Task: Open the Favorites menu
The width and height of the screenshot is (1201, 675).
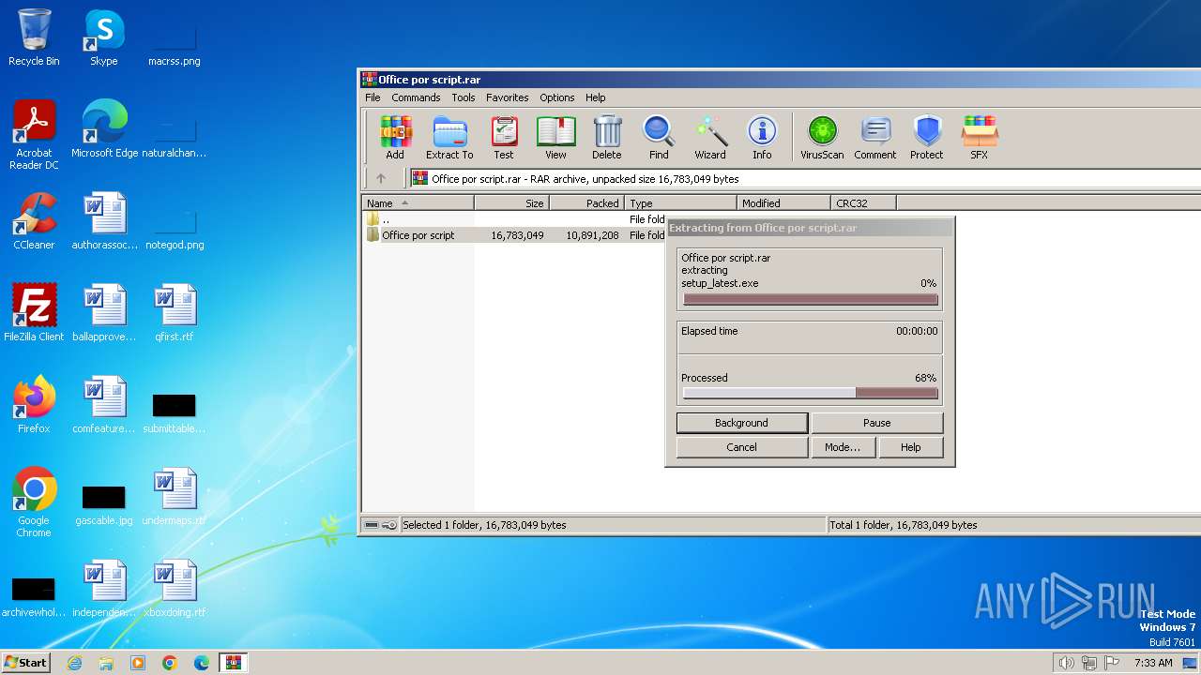Action: pyautogui.click(x=507, y=97)
